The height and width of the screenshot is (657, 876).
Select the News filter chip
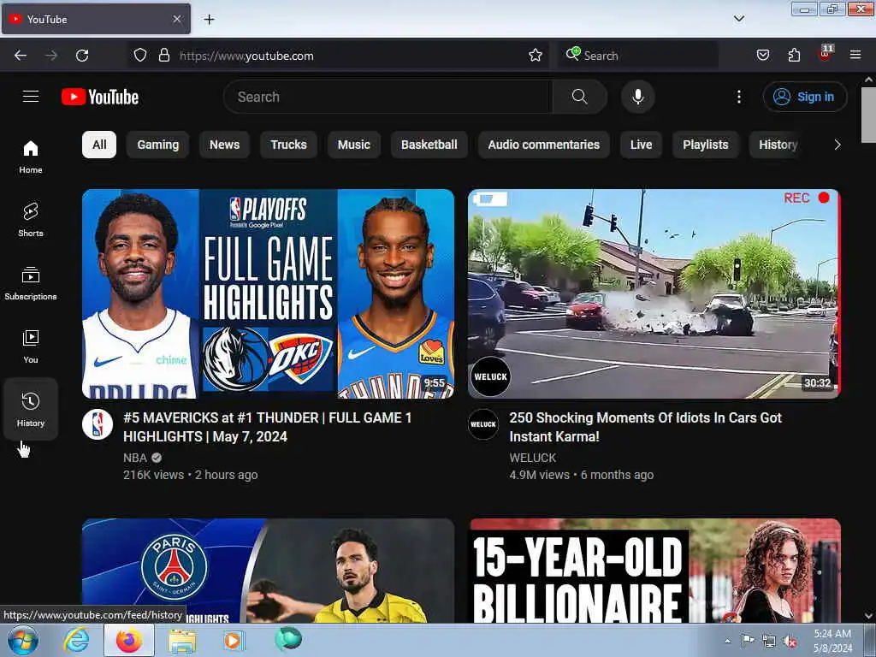(225, 145)
